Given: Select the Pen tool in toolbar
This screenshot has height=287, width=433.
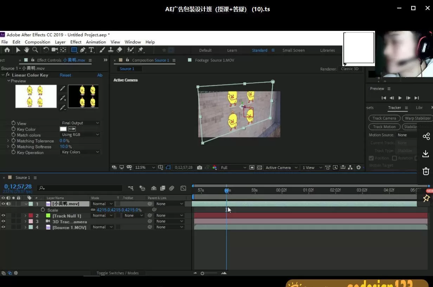Looking at the screenshot, I should pos(83,50).
